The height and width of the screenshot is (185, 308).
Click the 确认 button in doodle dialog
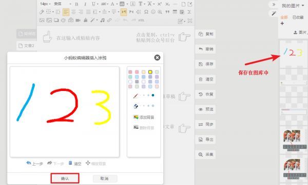[x=65, y=178]
